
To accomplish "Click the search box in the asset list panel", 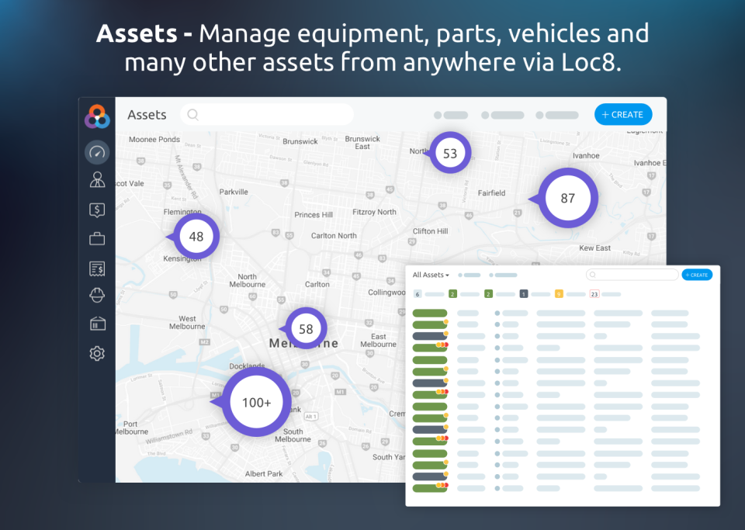I will click(x=632, y=275).
